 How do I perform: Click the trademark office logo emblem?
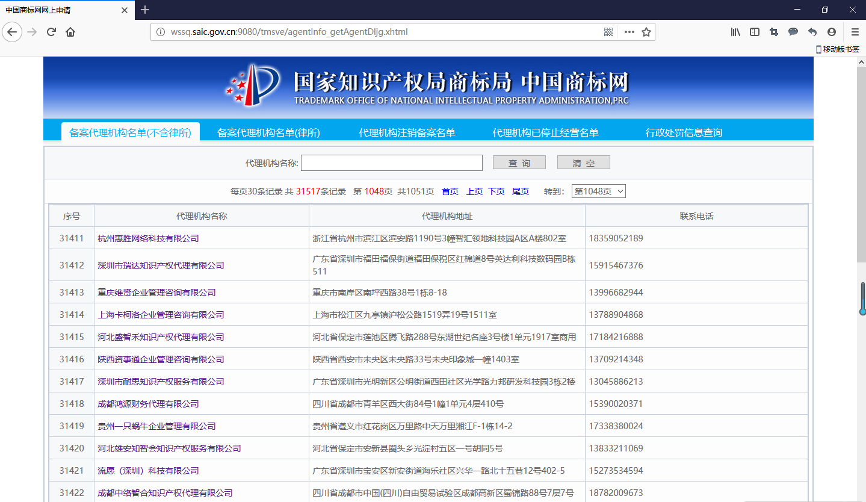(253, 84)
